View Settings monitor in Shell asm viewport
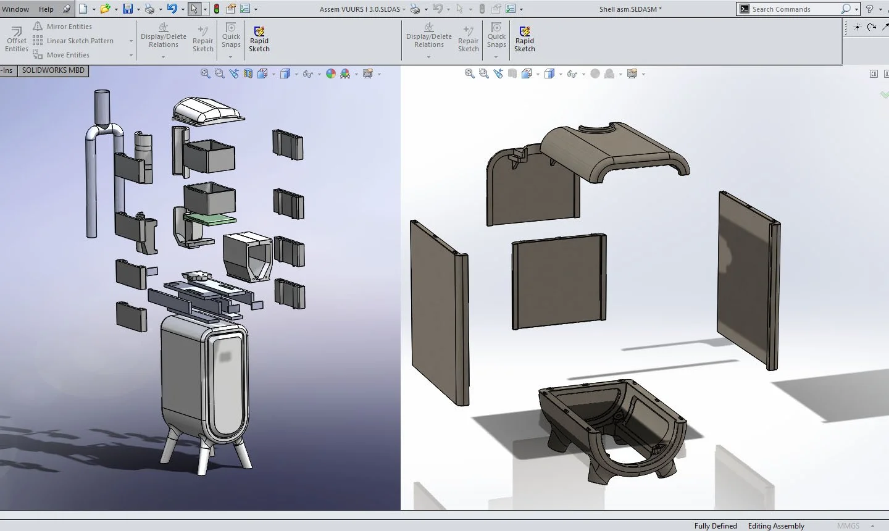 (x=632, y=73)
